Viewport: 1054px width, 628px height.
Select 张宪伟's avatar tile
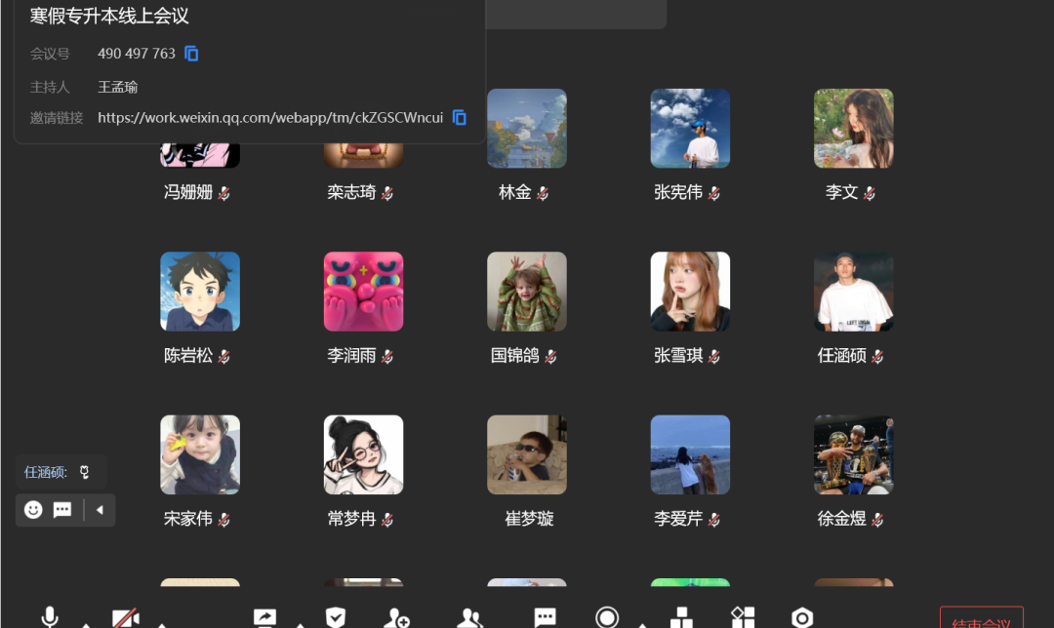click(690, 129)
